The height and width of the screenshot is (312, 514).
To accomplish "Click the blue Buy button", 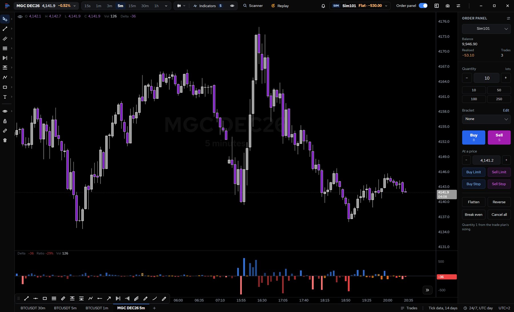I will (x=473, y=137).
